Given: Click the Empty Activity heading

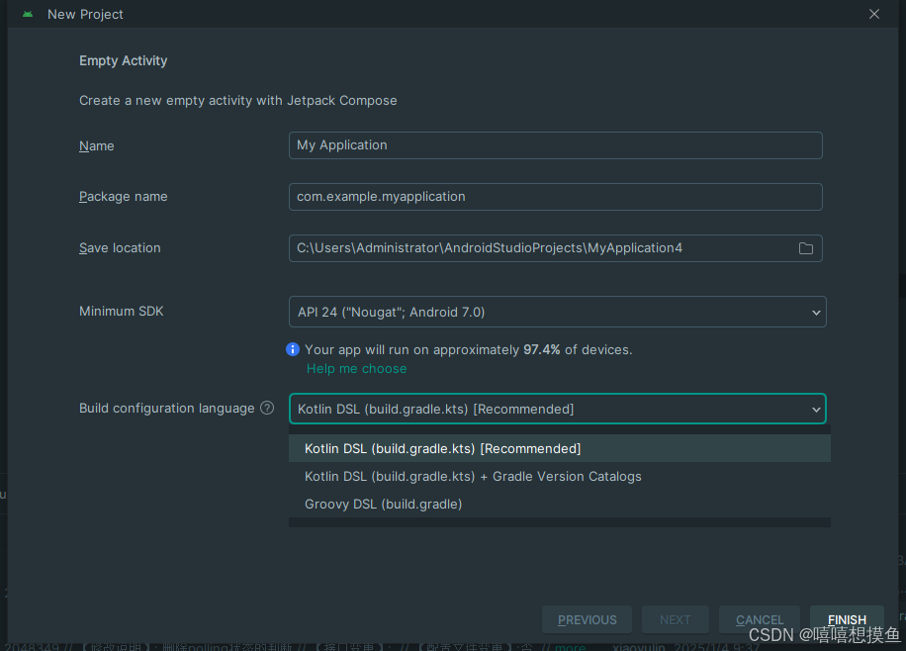Looking at the screenshot, I should point(123,60).
